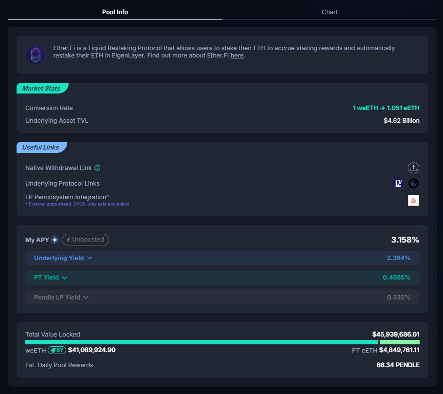Click the External apps ahead DYOR note
The height and width of the screenshot is (394, 443).
point(77,204)
